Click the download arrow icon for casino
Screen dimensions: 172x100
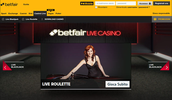(x=42, y=19)
